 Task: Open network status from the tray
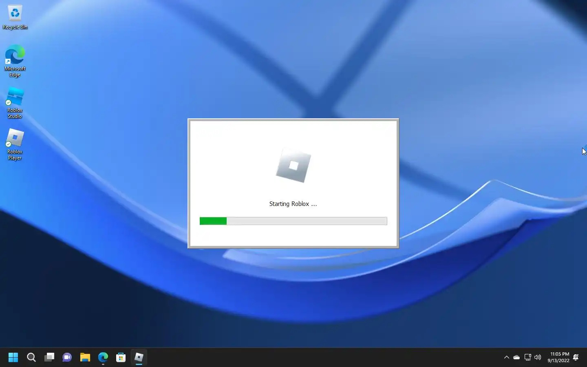point(527,358)
